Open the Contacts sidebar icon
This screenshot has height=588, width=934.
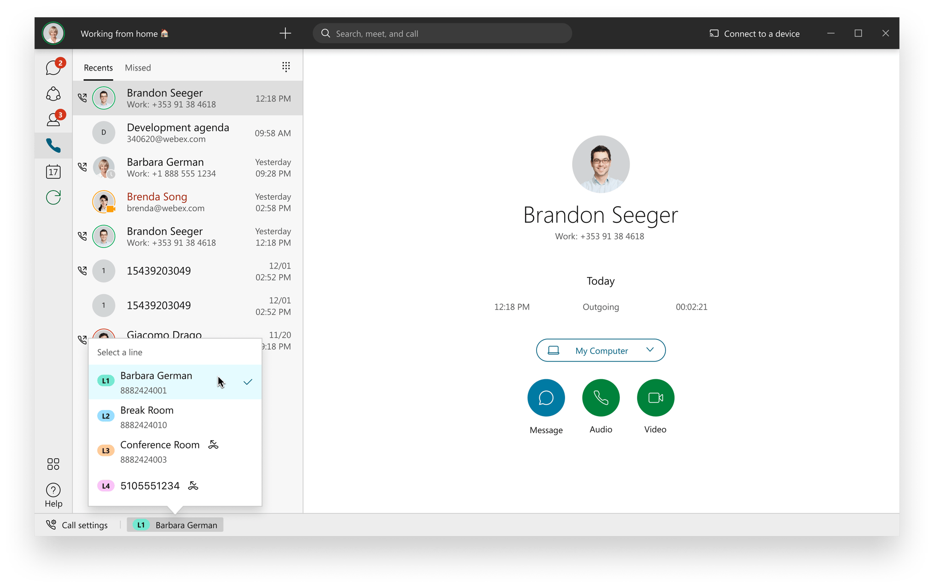53,120
